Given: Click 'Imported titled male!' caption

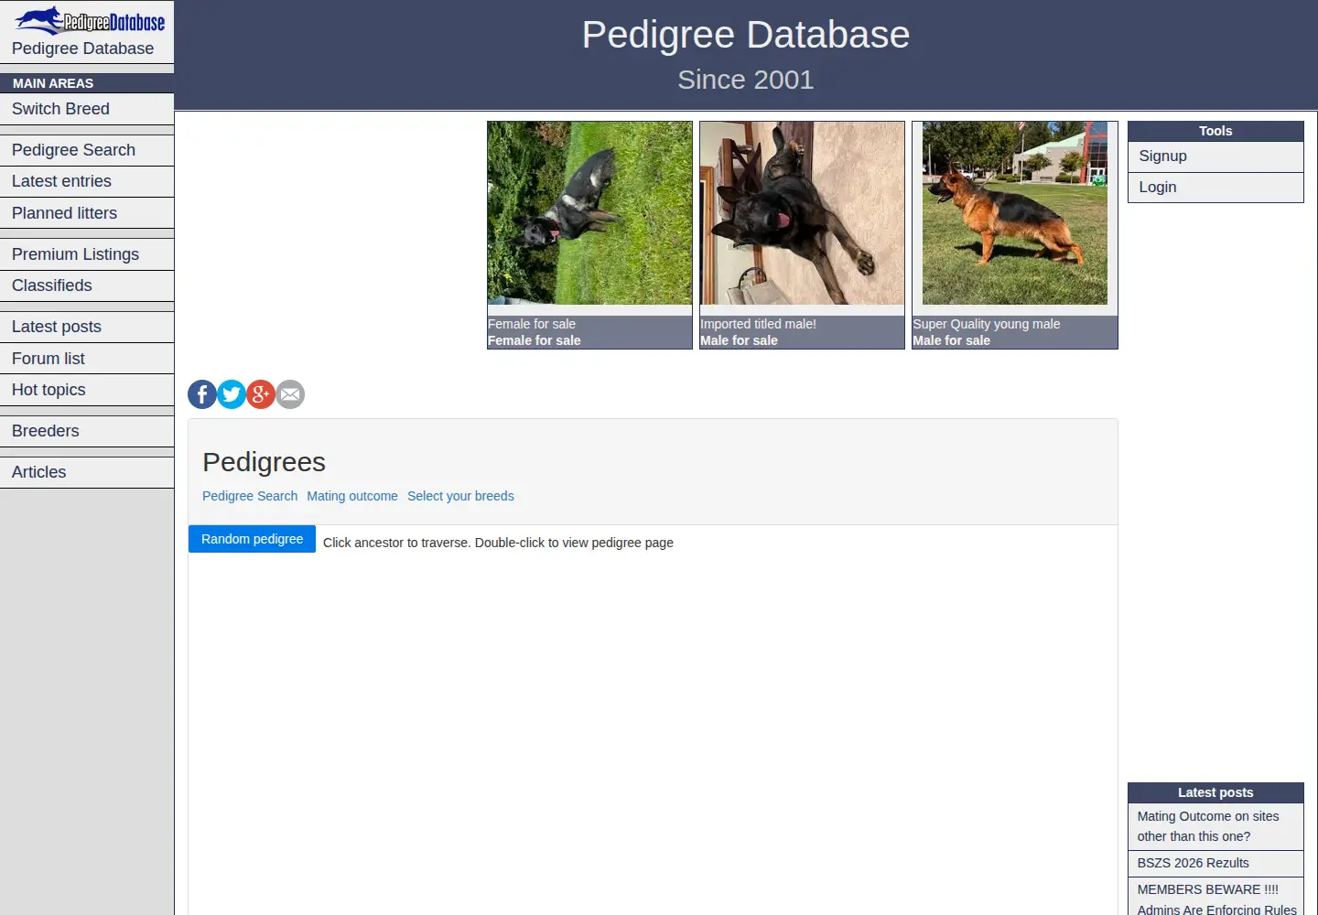Looking at the screenshot, I should 758,324.
